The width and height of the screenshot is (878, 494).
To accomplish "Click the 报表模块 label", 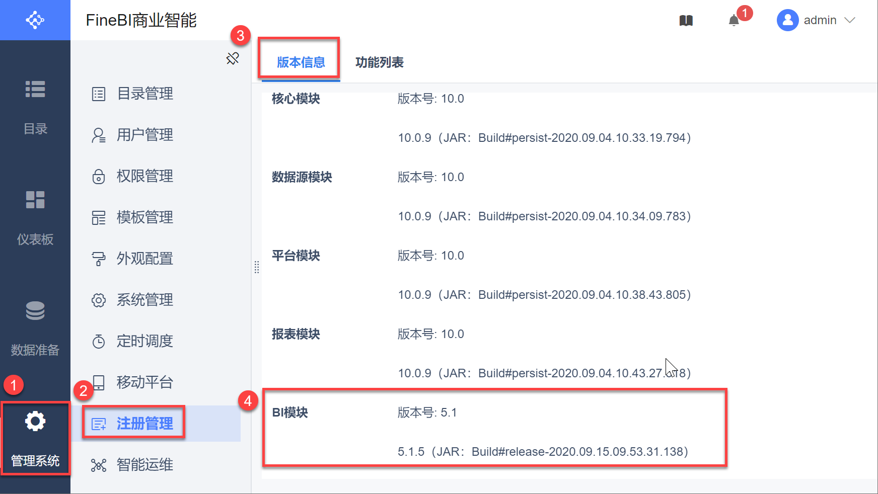I will click(296, 334).
